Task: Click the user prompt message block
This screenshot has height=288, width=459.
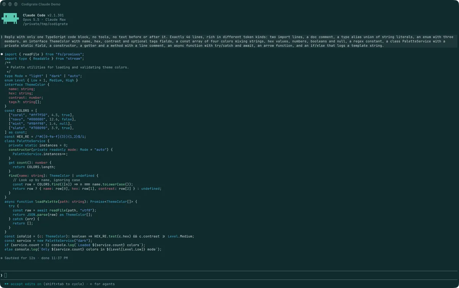Action: tap(229, 41)
